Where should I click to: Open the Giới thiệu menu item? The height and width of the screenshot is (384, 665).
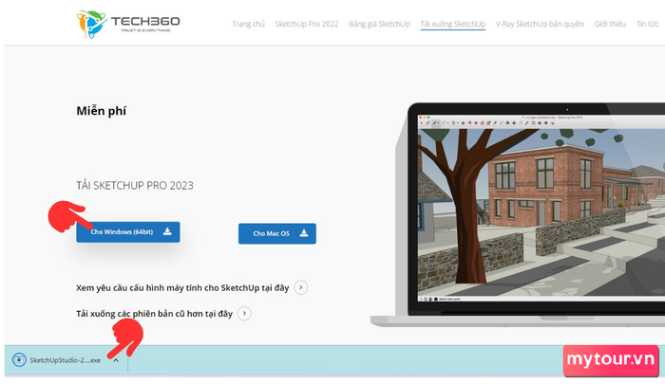click(610, 24)
